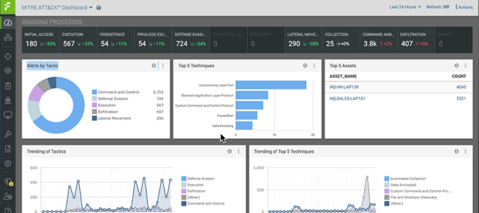Select the dimmed Discovery tile

pos(266,40)
